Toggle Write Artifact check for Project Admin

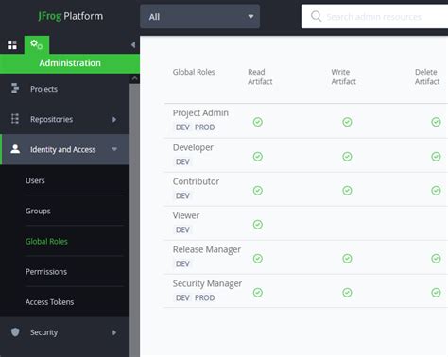(x=347, y=122)
